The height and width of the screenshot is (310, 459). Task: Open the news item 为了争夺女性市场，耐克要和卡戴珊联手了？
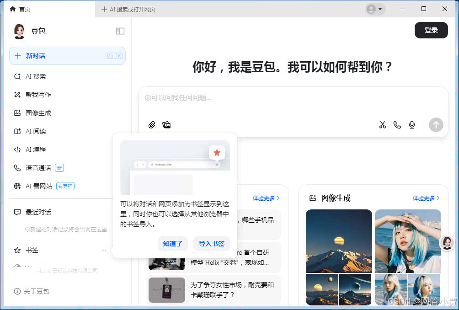(x=213, y=290)
